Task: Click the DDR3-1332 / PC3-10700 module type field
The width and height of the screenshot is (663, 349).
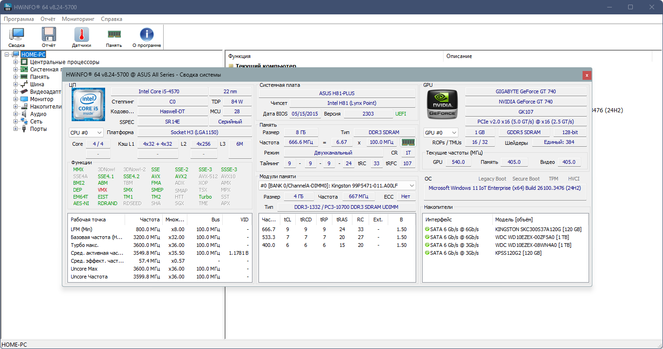Action: [346, 207]
